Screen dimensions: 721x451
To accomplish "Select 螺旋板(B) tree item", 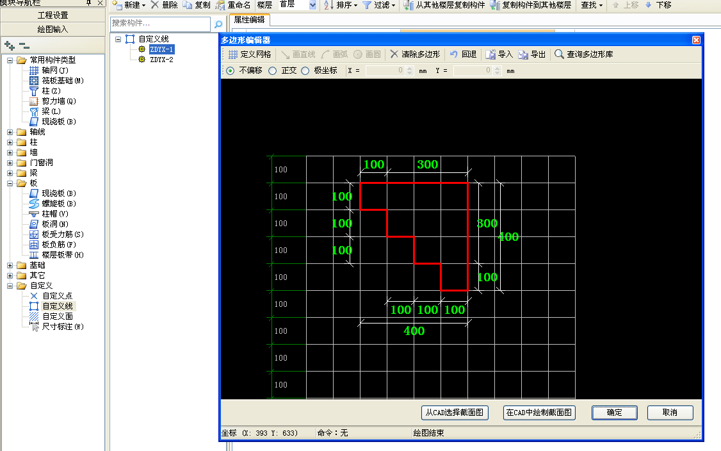I will click(59, 204).
